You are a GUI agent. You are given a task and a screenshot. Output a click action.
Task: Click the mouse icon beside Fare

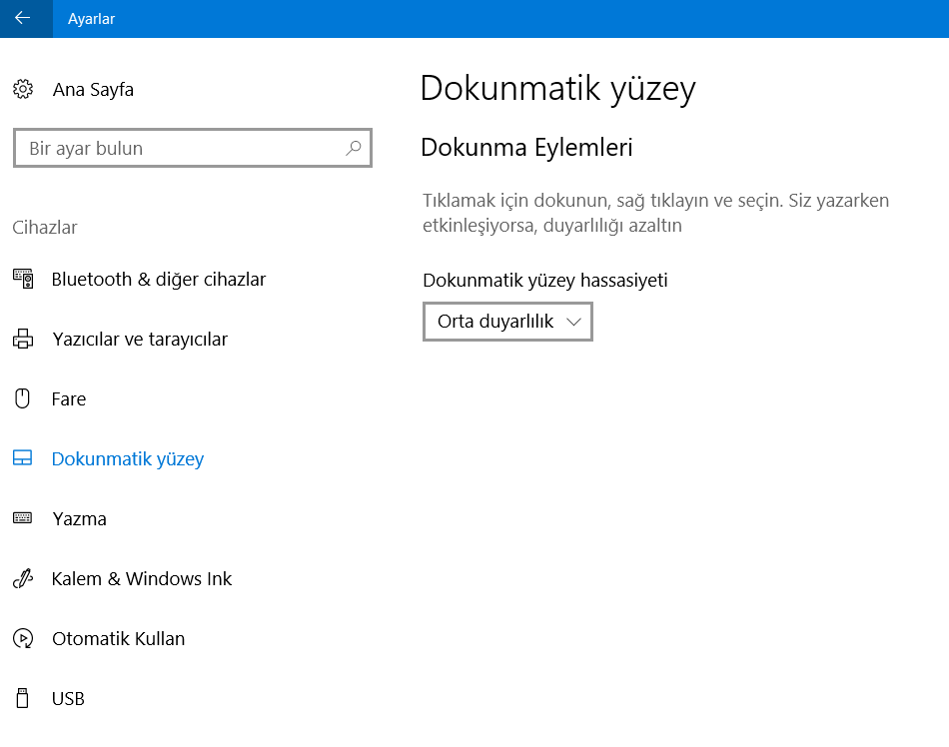click(x=23, y=399)
